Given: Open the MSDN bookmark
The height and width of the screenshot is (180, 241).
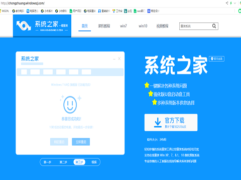Looking at the screenshot, I should 4,11.
